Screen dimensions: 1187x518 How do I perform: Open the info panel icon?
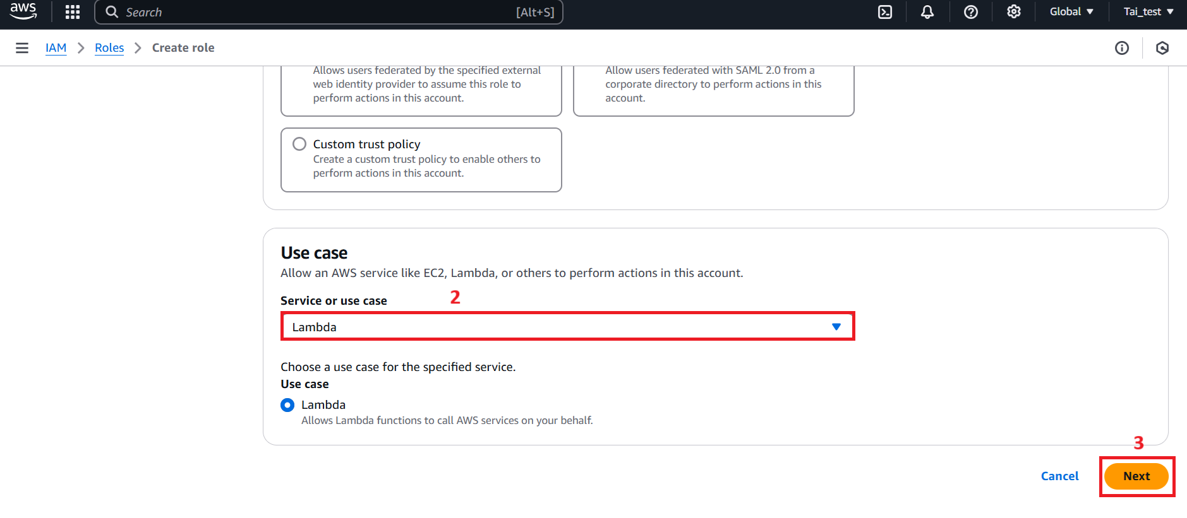click(1122, 48)
